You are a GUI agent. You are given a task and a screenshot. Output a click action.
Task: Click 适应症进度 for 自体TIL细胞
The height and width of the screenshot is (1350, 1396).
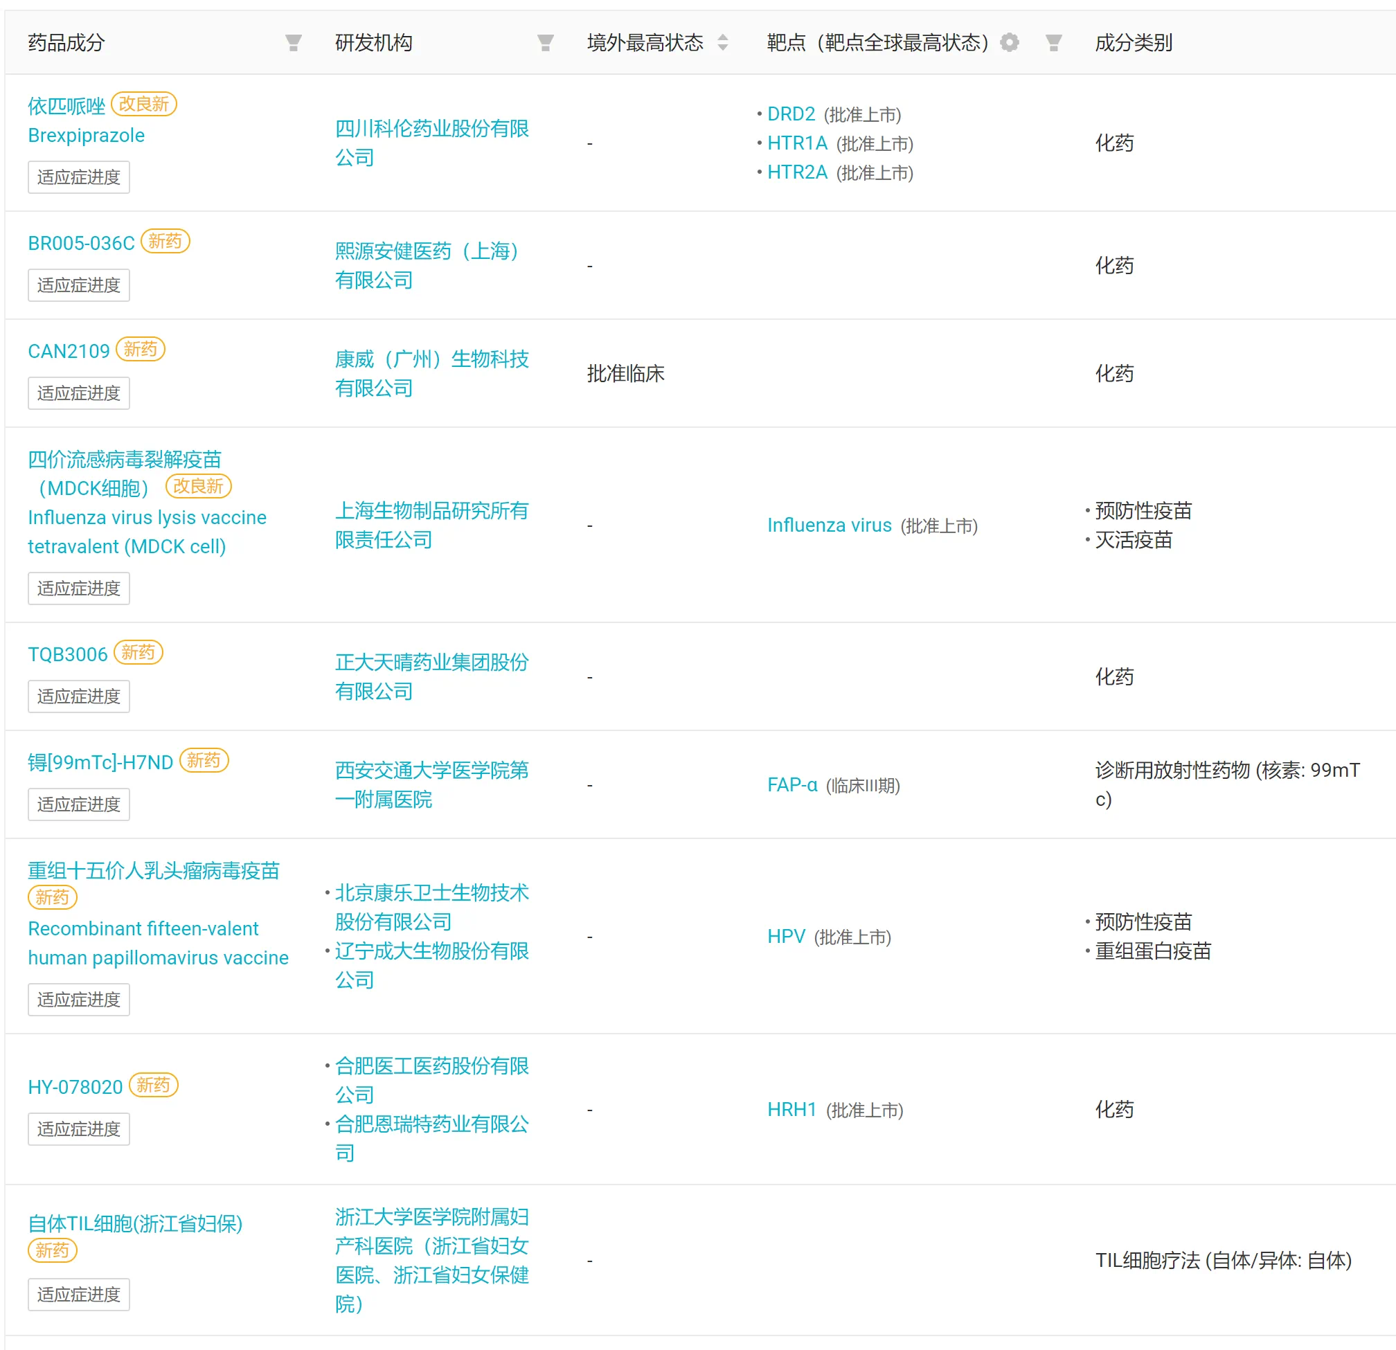(x=78, y=1295)
